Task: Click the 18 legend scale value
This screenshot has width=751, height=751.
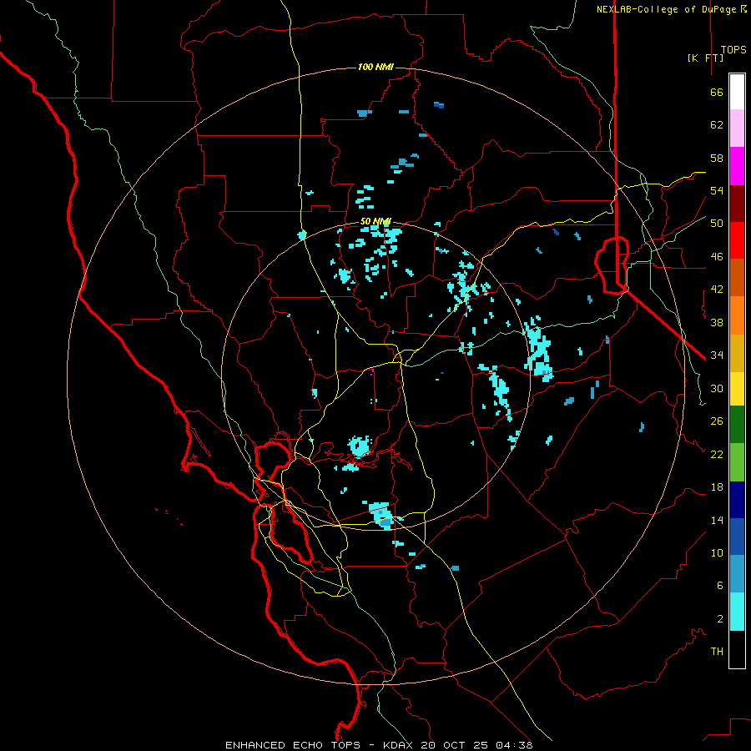Action: [717, 487]
